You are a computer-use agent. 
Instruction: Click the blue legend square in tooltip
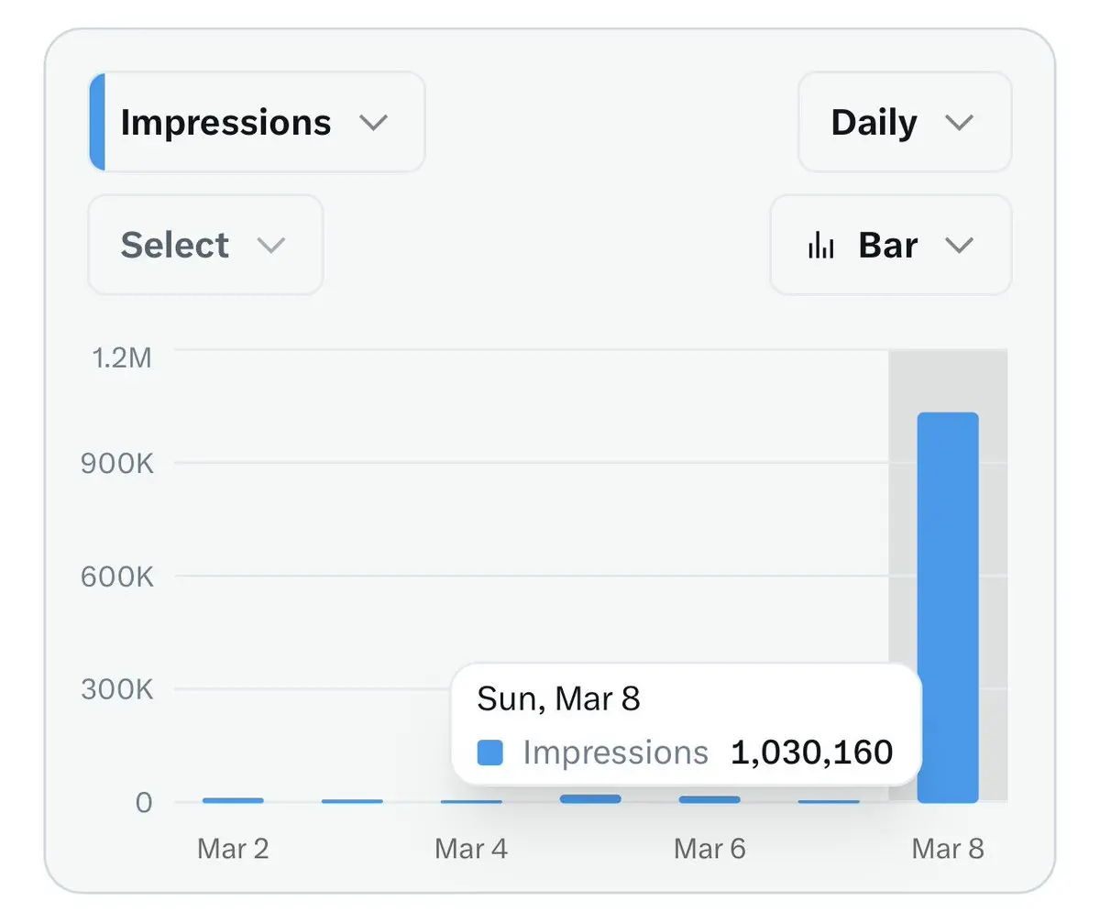(x=490, y=753)
